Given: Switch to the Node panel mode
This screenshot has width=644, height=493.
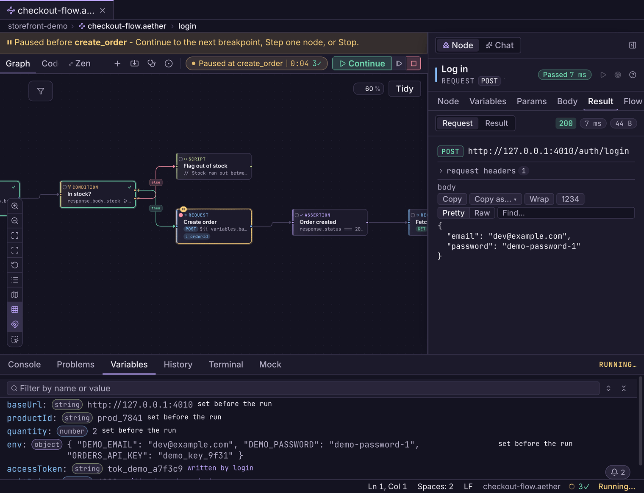Looking at the screenshot, I should click(x=458, y=45).
